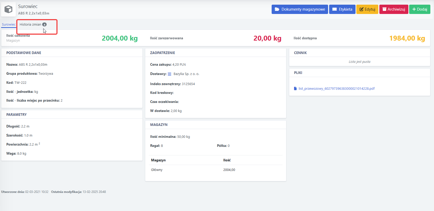Click the archive box icon on Archiwizuj

pyautogui.click(x=385, y=9)
